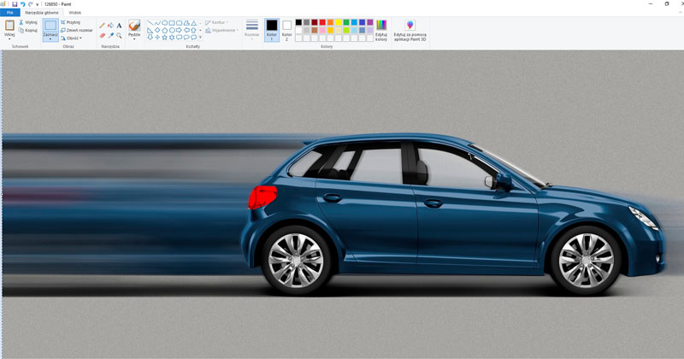Image resolution: width=684 pixels, height=359 pixels.
Task: Expand the Zaznacz selection dropdown
Action: click(x=50, y=38)
